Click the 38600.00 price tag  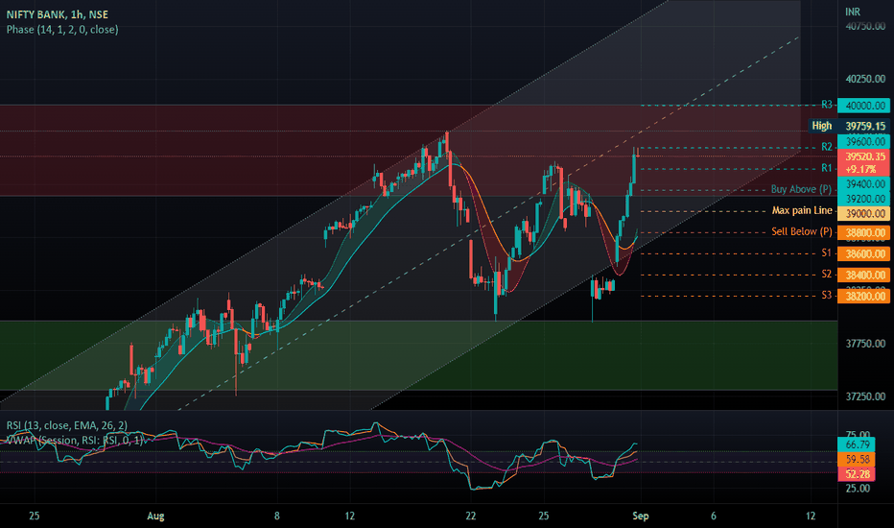coord(865,254)
